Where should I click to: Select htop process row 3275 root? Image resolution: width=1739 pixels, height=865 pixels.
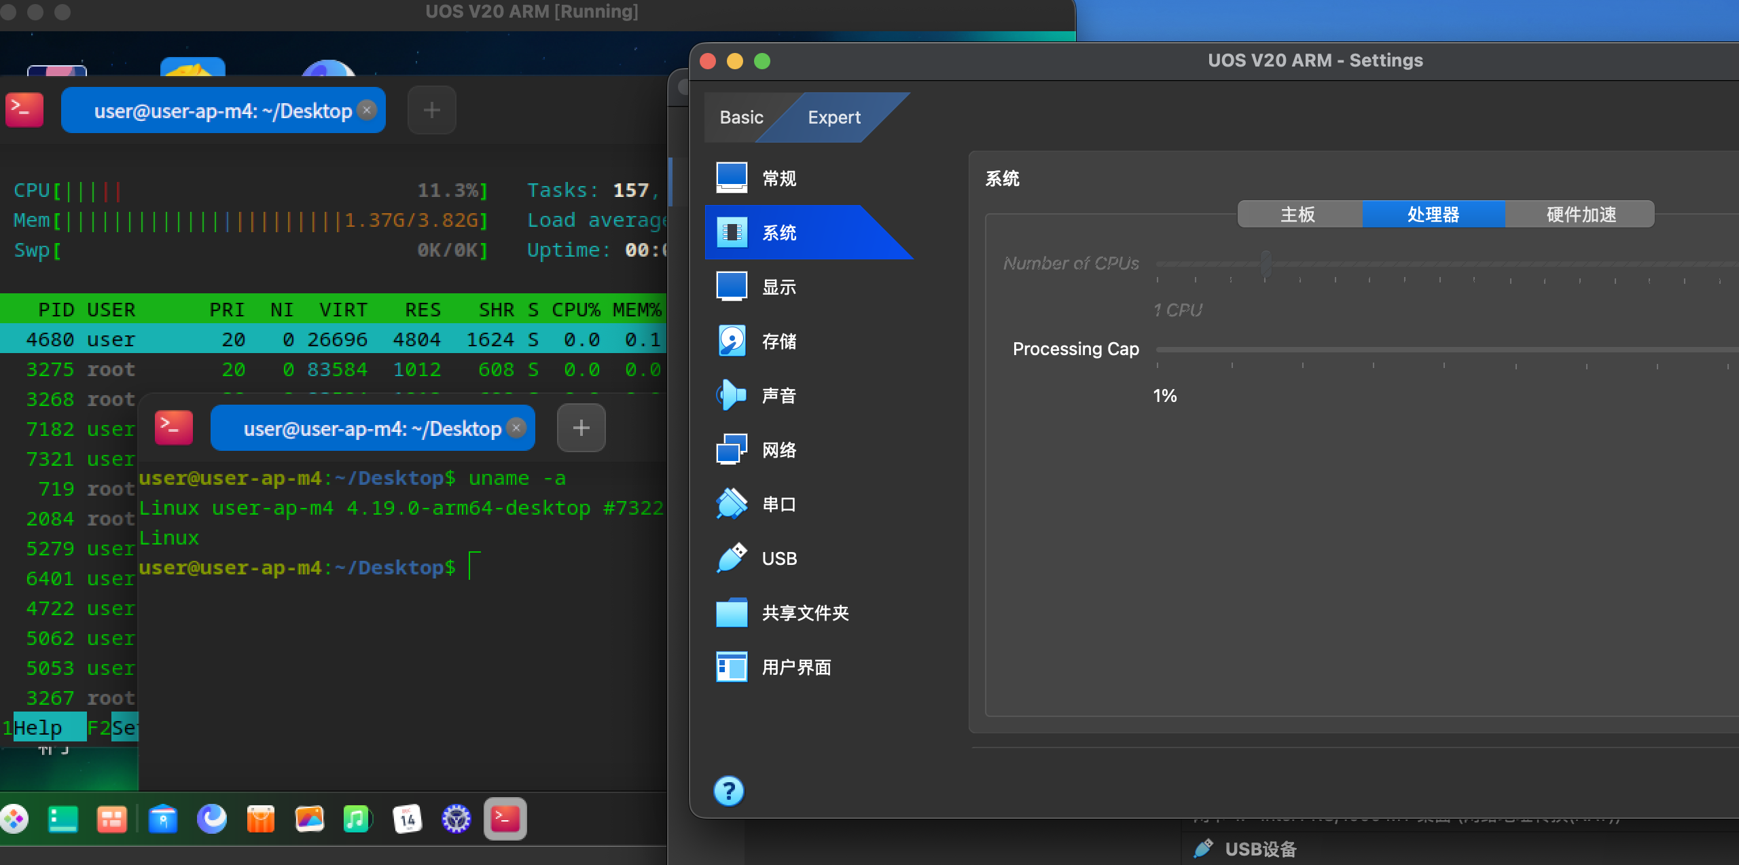point(333,369)
